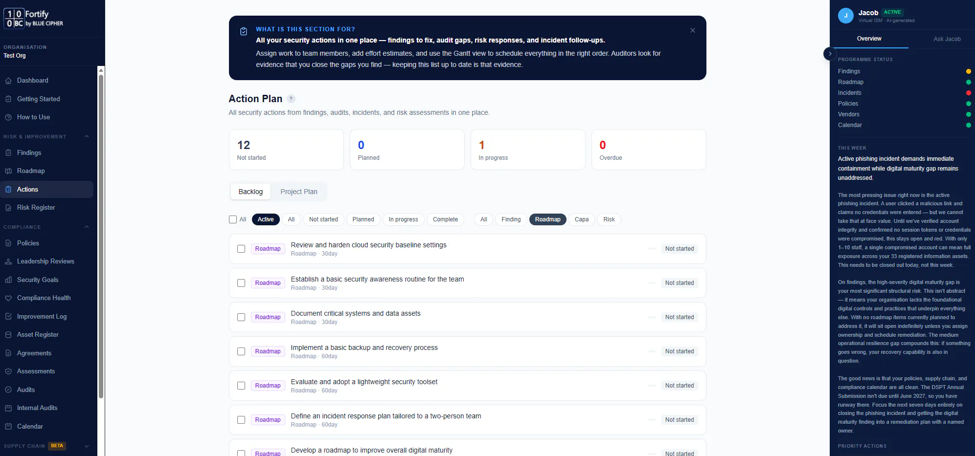Check 'Review and harden cloud security' row checkbox

[x=241, y=249]
